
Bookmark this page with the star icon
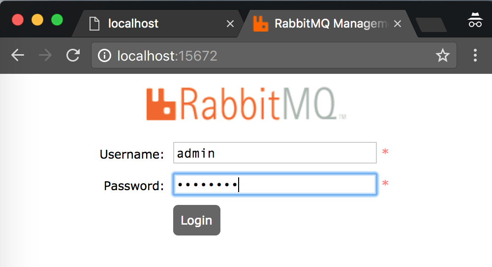(443, 55)
